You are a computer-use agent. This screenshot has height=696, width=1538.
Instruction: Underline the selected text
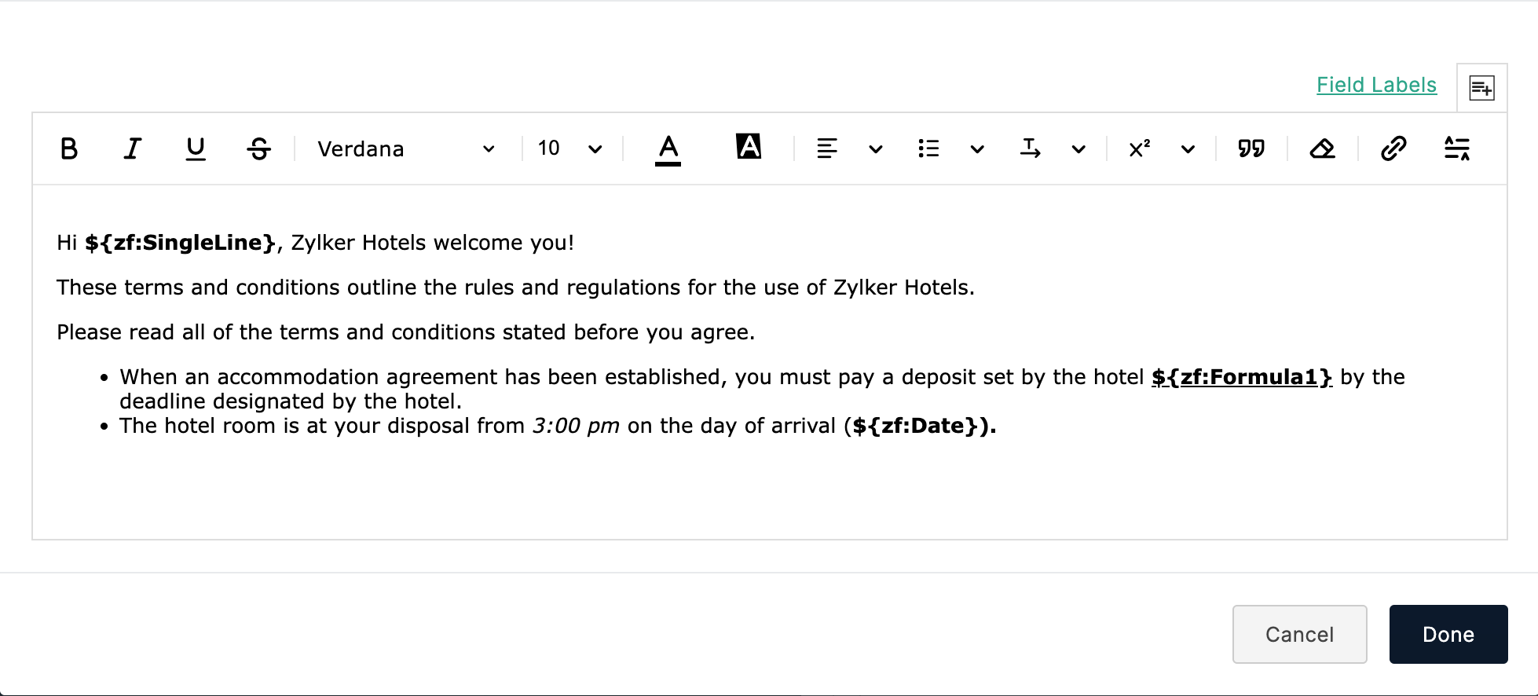point(194,148)
